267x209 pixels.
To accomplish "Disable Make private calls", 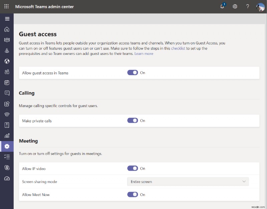I will [x=133, y=120].
